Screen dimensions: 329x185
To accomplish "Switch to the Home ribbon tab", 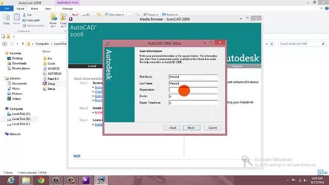I will pyautogui.click(x=21, y=9).
